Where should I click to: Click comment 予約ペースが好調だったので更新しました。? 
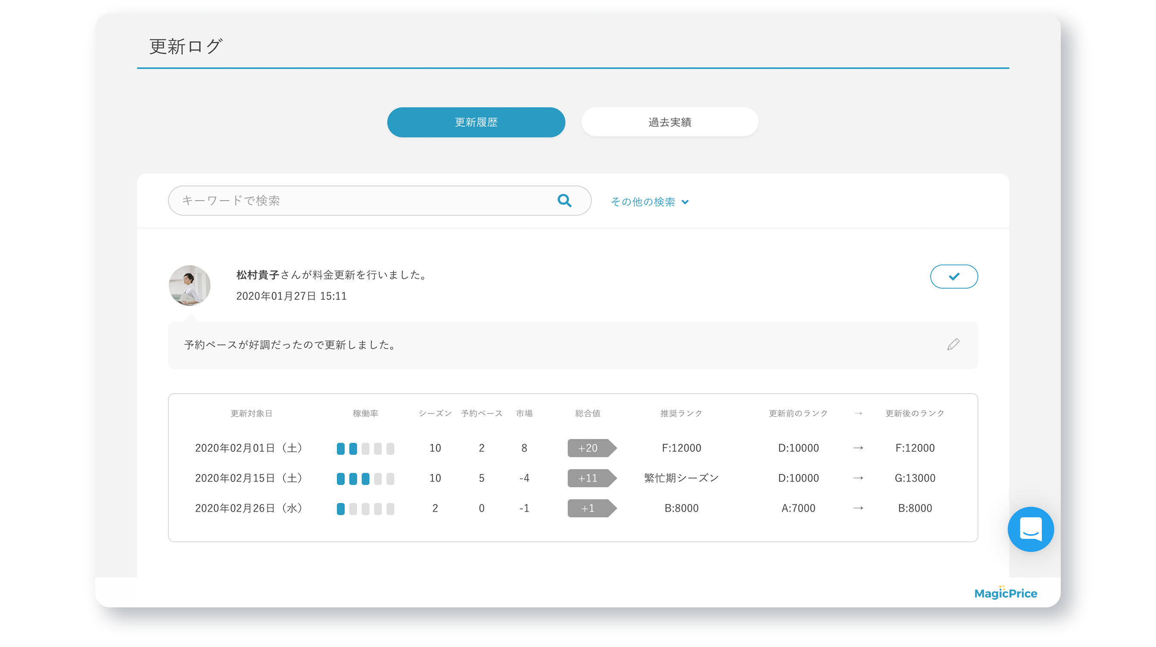coord(291,345)
